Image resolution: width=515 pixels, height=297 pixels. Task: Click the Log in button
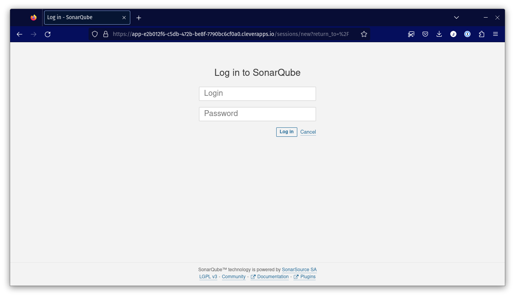287,132
